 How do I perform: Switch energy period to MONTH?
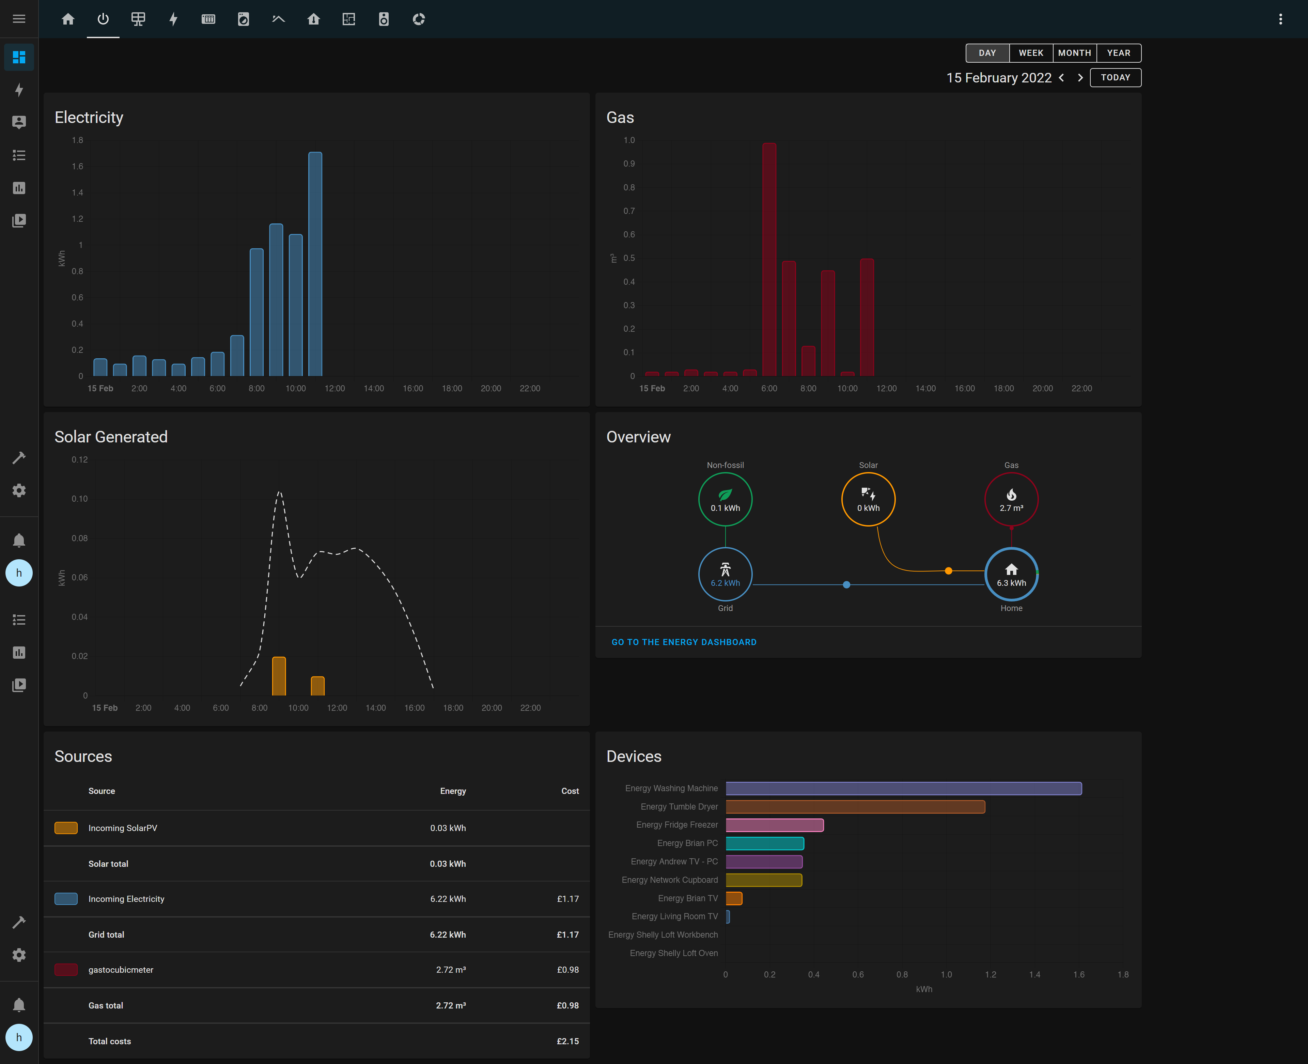tap(1074, 53)
